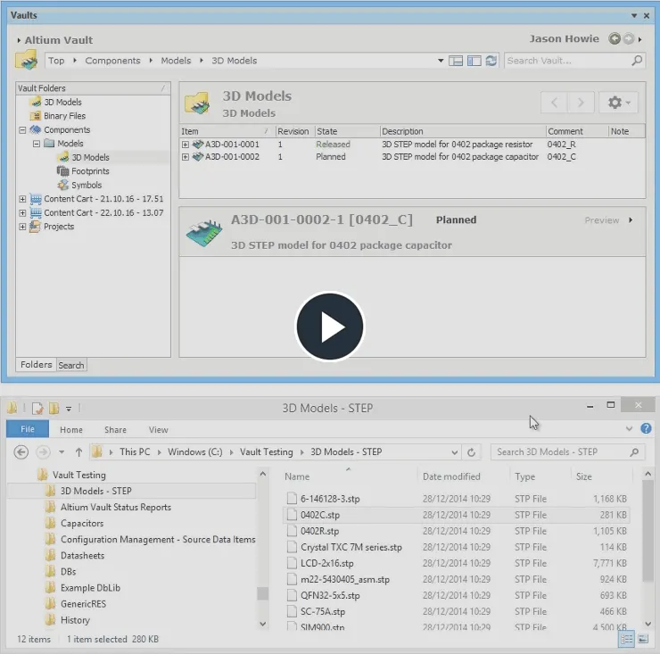Screen dimensions: 660x654
Task: Open recent locations dropdown in Explorer
Action: point(62,452)
